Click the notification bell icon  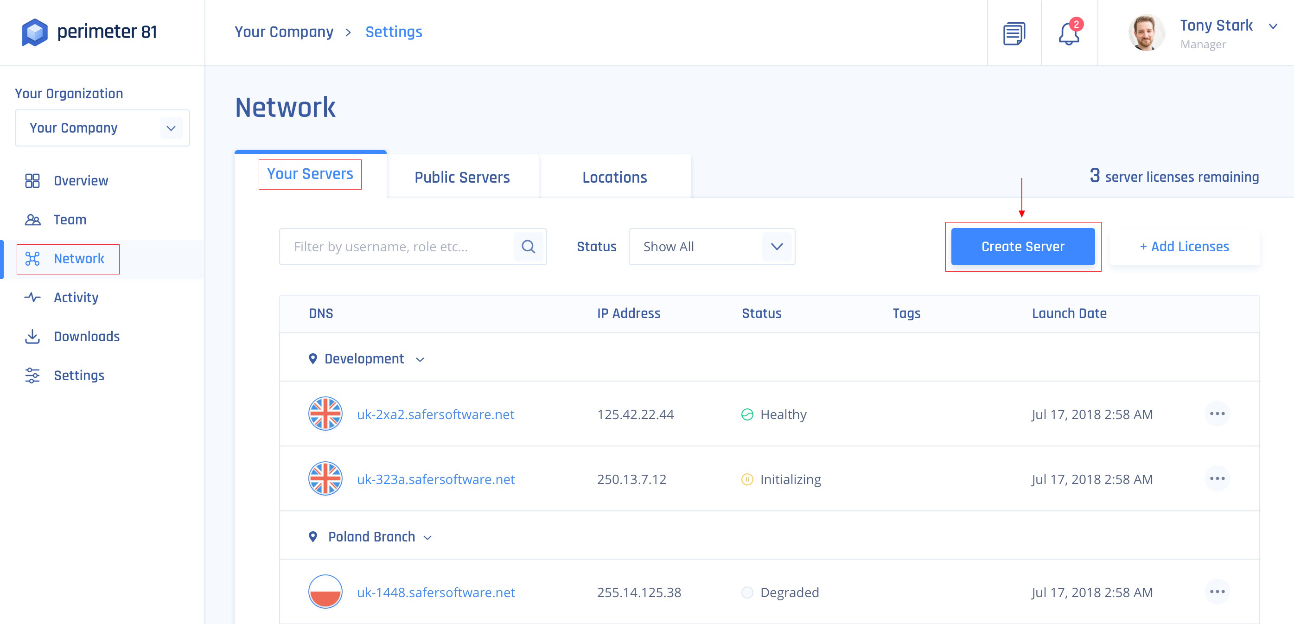coord(1069,34)
